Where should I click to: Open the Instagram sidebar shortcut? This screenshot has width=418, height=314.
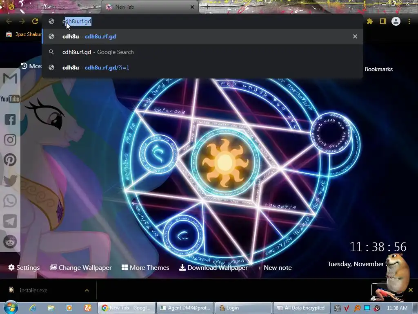10,140
